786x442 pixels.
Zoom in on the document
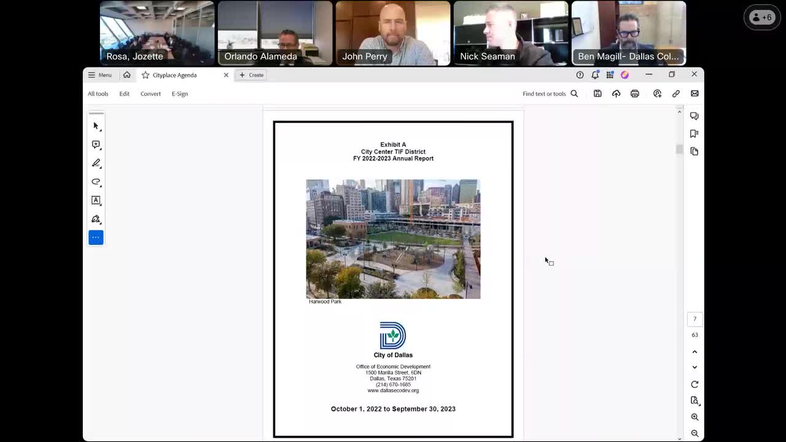pos(695,417)
